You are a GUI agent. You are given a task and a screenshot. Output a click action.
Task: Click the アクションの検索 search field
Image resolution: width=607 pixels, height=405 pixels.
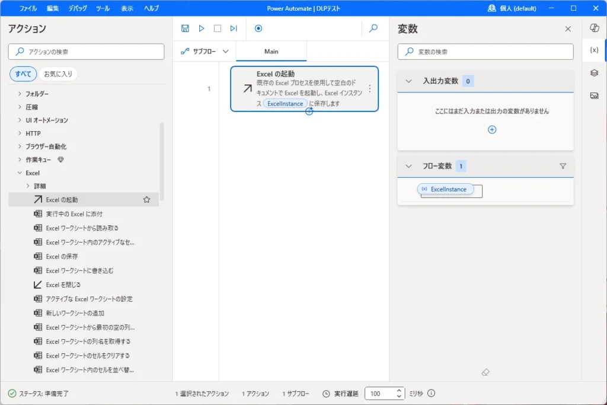point(87,52)
